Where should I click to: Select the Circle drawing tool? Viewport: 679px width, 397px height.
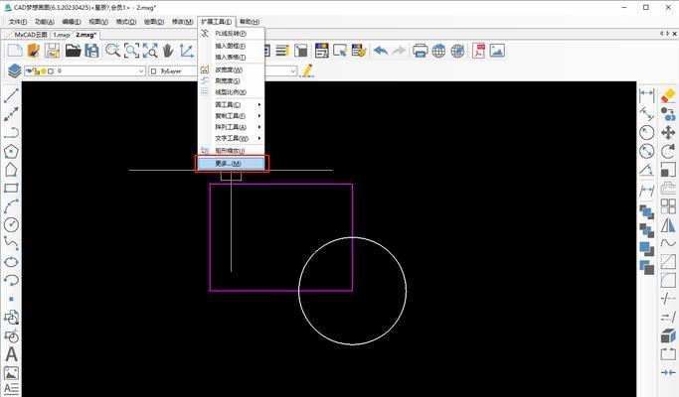tap(11, 224)
